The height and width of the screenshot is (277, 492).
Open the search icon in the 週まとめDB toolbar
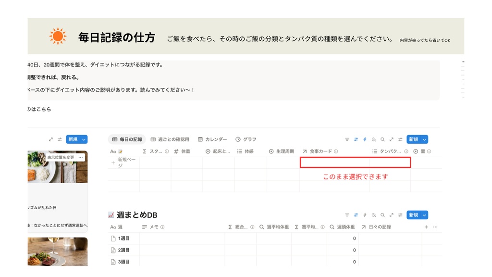[x=382, y=215]
